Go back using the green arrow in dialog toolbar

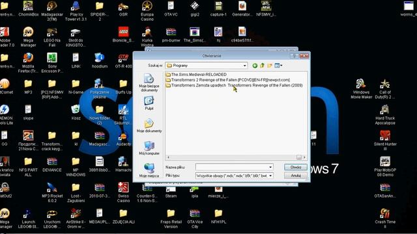click(255, 66)
